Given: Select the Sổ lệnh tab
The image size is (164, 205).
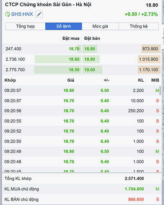Looking at the screenshot, I should (64, 26).
